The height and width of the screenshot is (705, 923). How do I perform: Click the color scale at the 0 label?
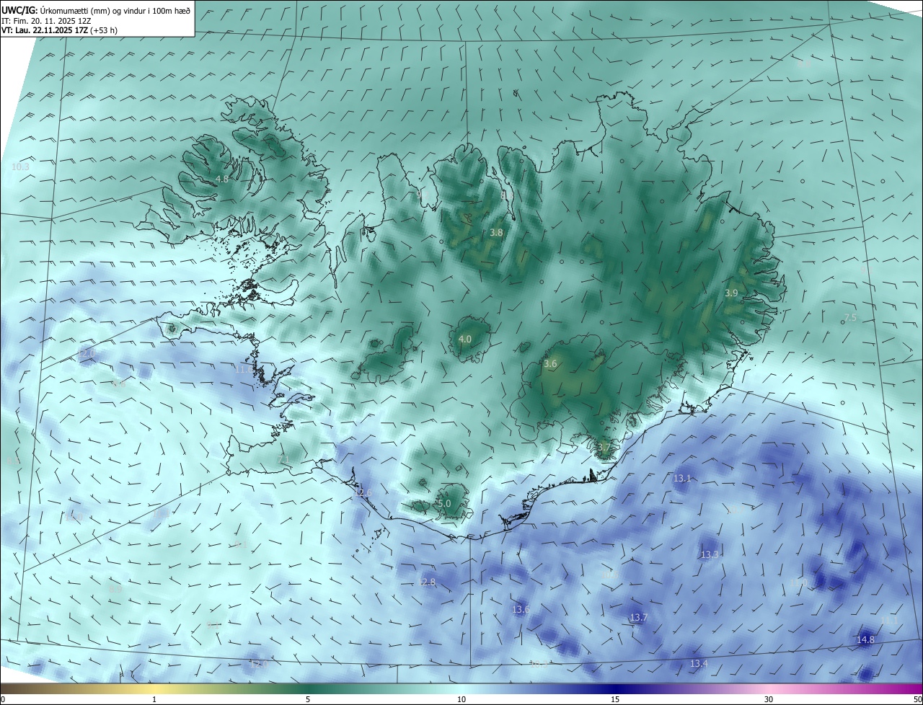[3, 699]
